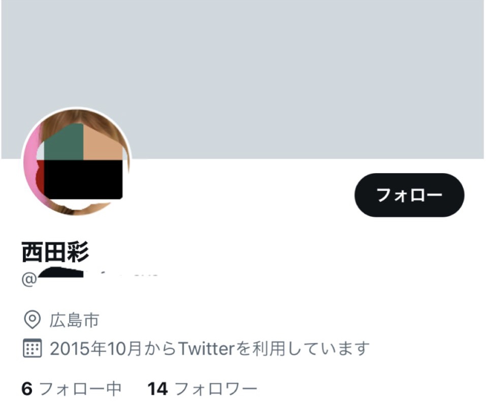The image size is (486, 417).
Task: Select the display name 西田彩
Action: click(x=55, y=252)
